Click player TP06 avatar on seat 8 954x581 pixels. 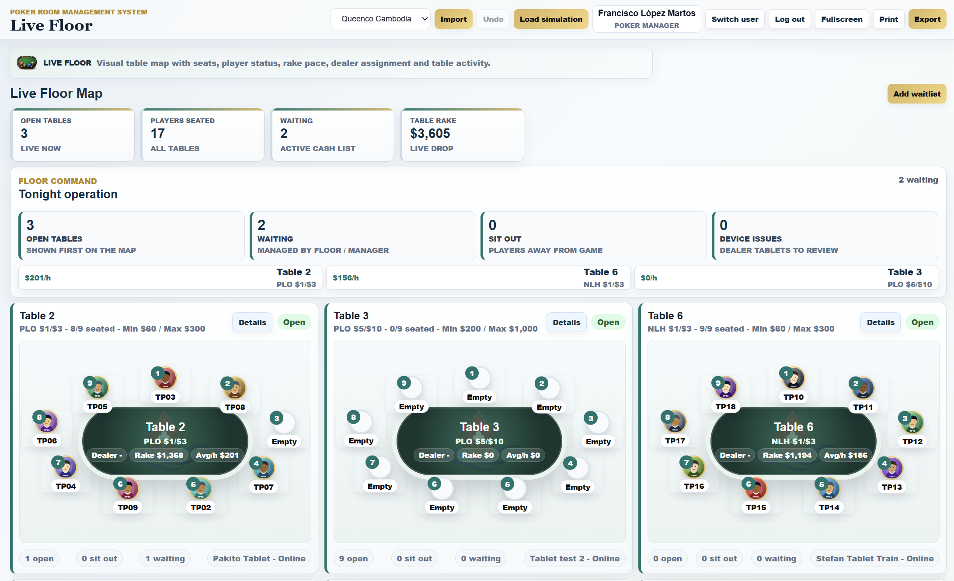point(47,422)
